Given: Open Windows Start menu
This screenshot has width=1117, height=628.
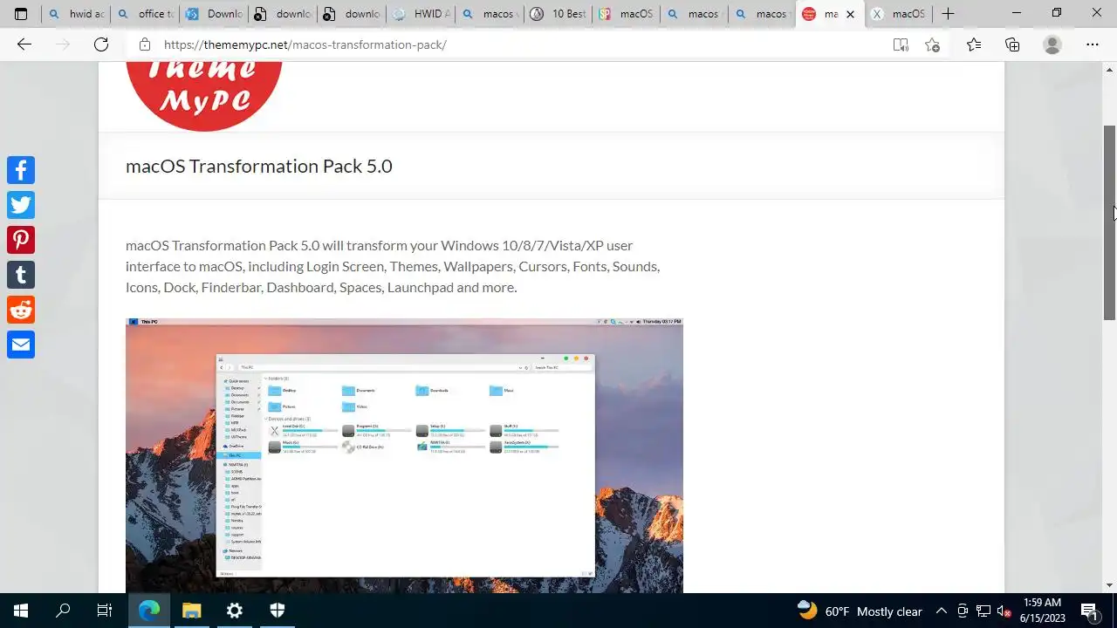Looking at the screenshot, I should pos(21,611).
